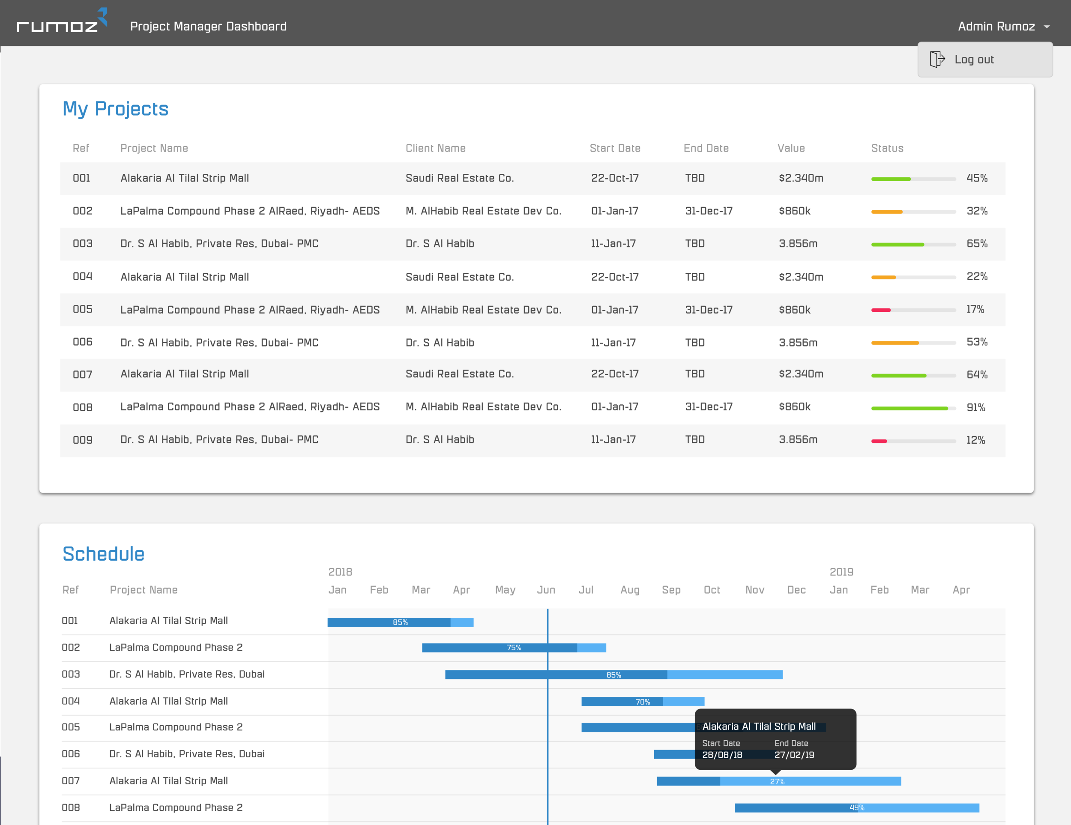This screenshot has width=1071, height=825.
Task: Click the Alakaria Al Tilal tooltip popup
Action: pos(775,739)
